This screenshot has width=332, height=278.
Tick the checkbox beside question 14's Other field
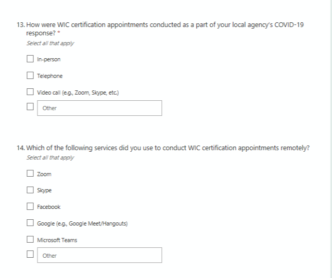30,255
